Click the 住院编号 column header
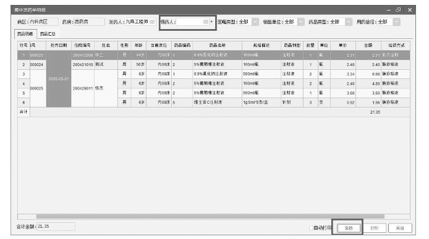This screenshot has height=239, width=429. click(83, 46)
